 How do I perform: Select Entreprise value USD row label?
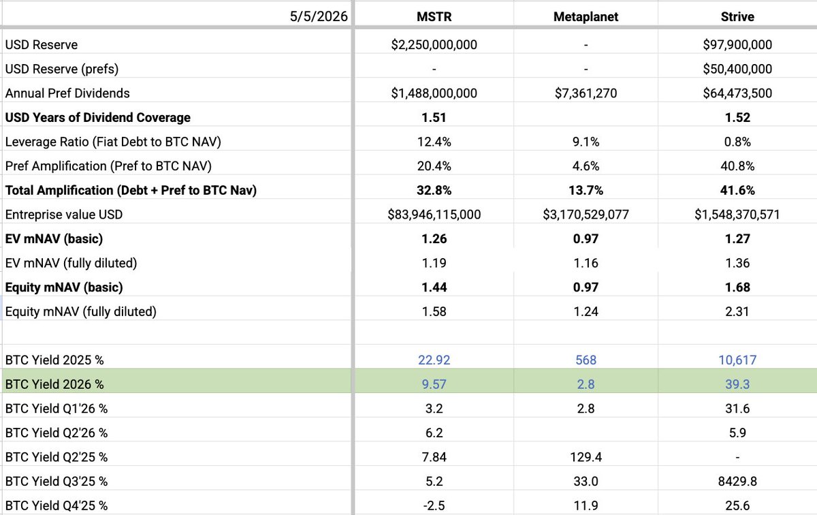pyautogui.click(x=65, y=215)
